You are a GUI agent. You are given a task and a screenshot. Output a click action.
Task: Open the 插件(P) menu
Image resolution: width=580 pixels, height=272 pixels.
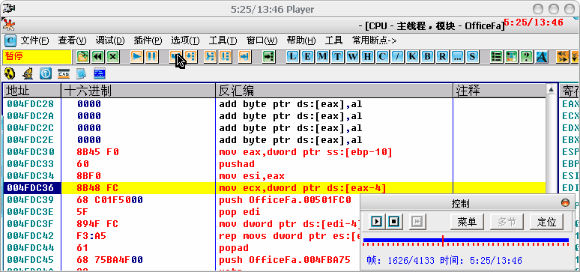point(148,40)
